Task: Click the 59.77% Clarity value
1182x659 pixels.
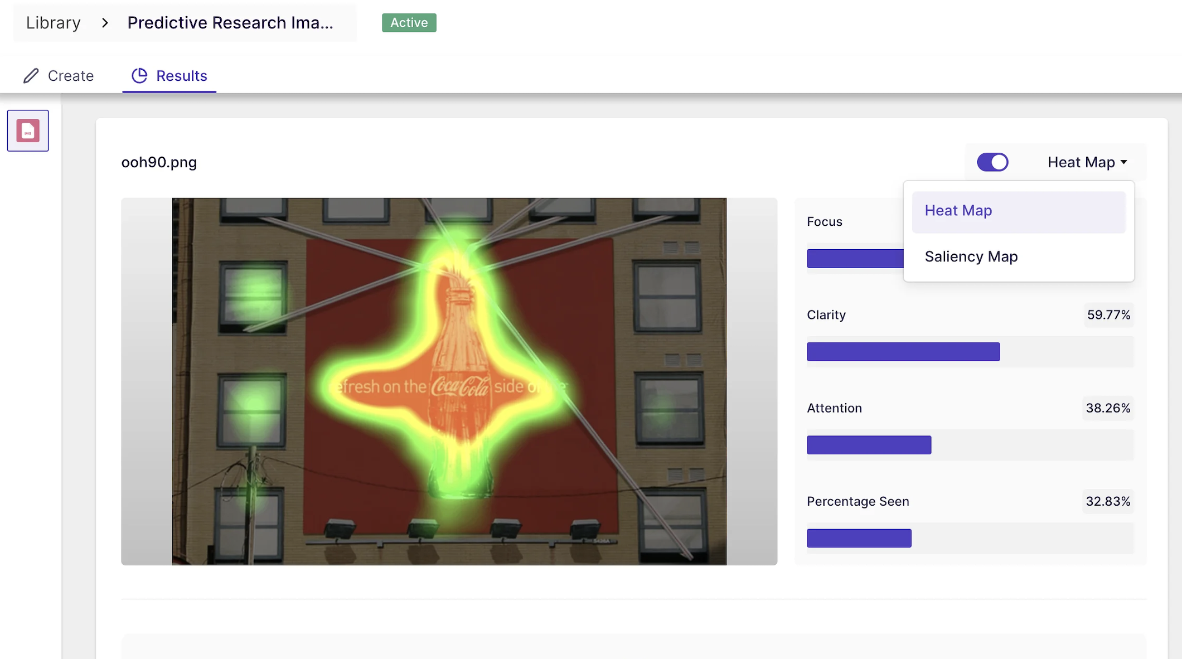Action: tap(1108, 315)
